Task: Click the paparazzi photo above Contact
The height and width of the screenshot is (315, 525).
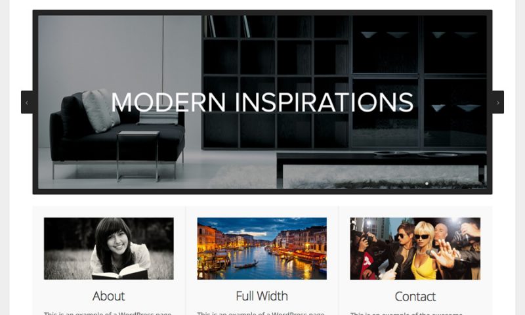Action: [415, 249]
